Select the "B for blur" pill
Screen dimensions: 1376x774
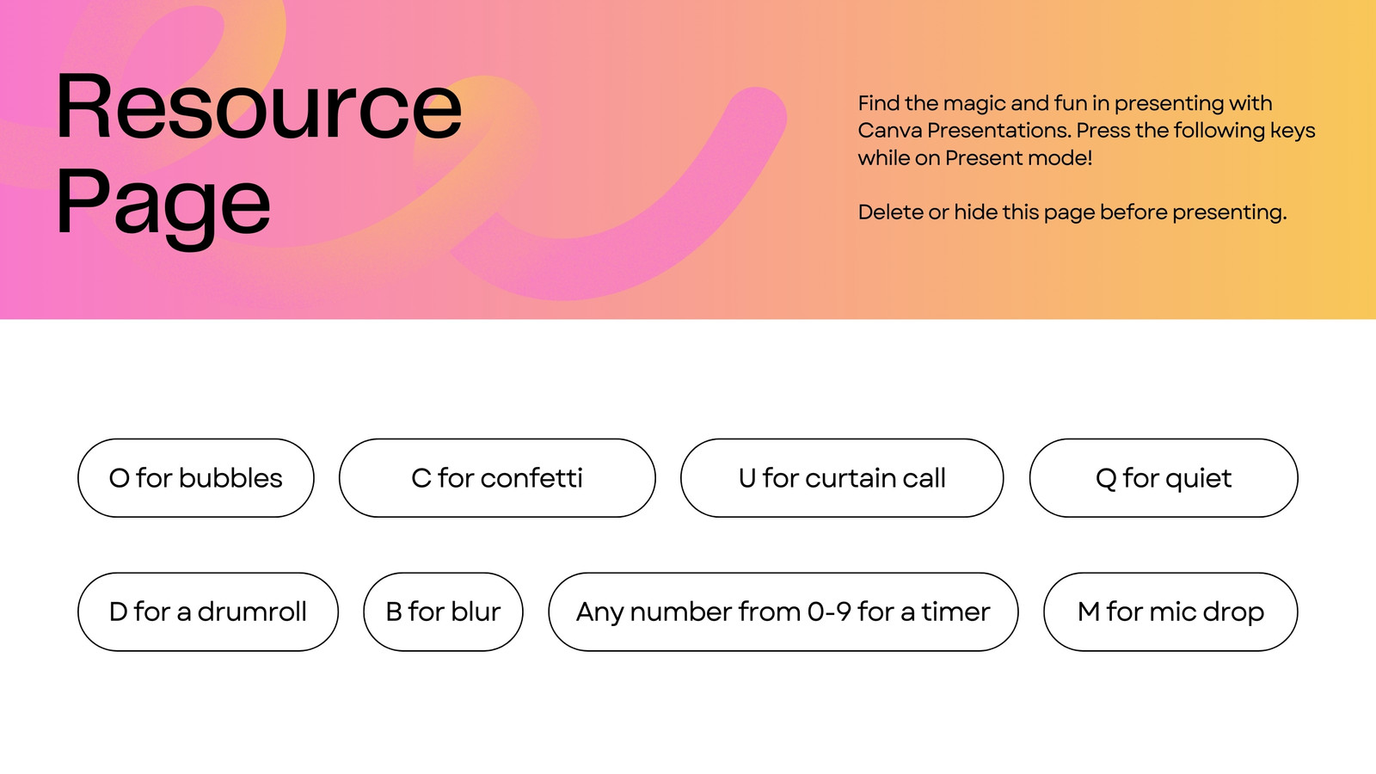tap(443, 612)
